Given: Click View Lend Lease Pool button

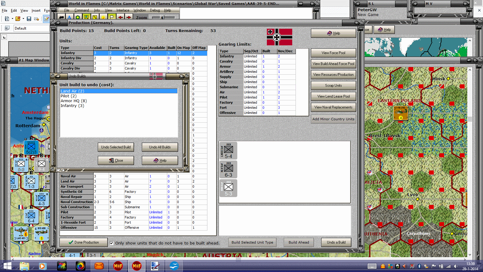Looking at the screenshot, I should (334, 96).
